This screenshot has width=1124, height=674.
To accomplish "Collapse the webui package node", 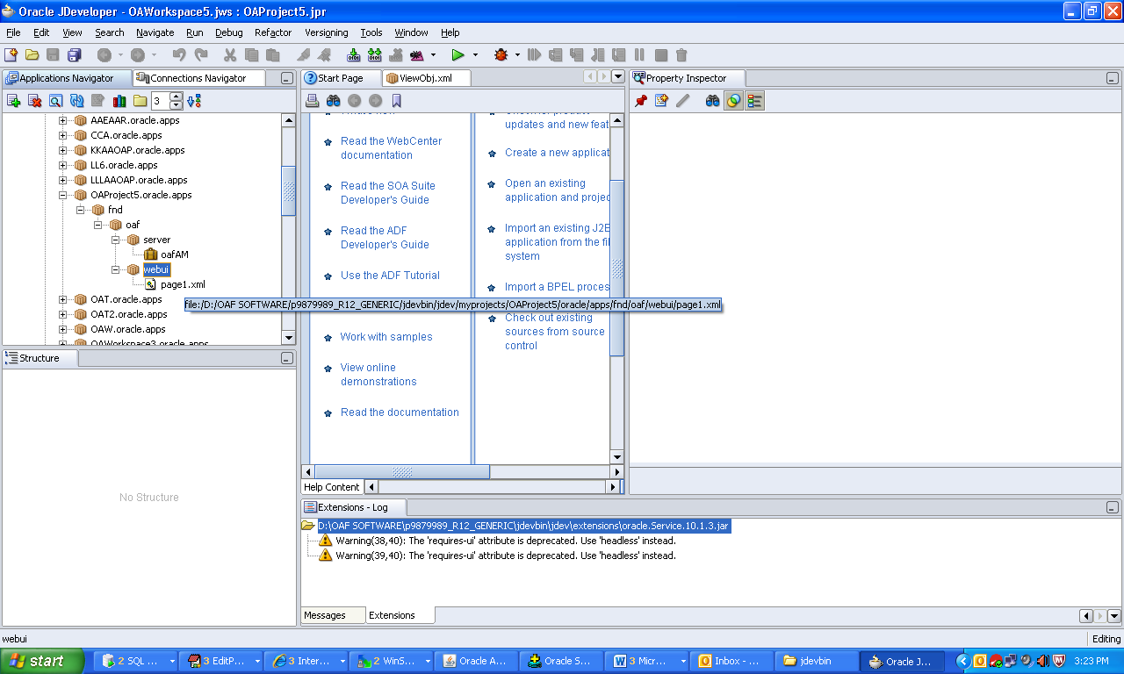I will coord(116,269).
